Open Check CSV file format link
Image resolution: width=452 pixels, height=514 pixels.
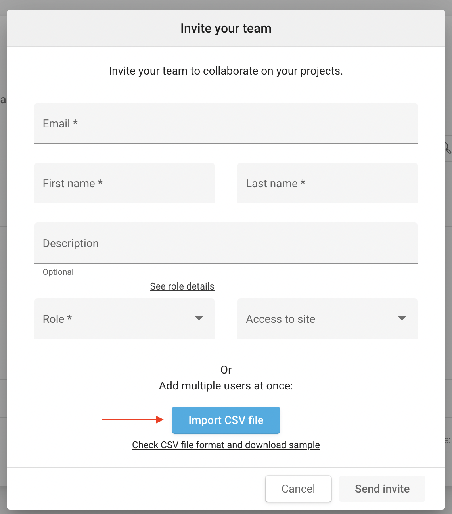(226, 445)
